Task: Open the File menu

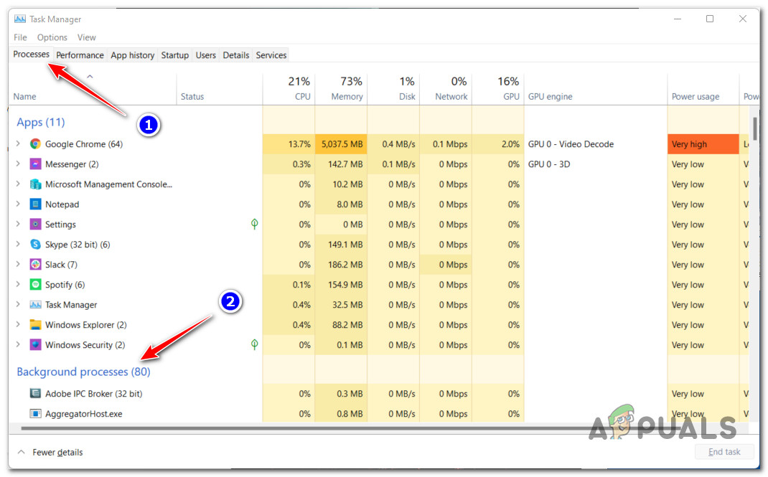Action: tap(20, 37)
